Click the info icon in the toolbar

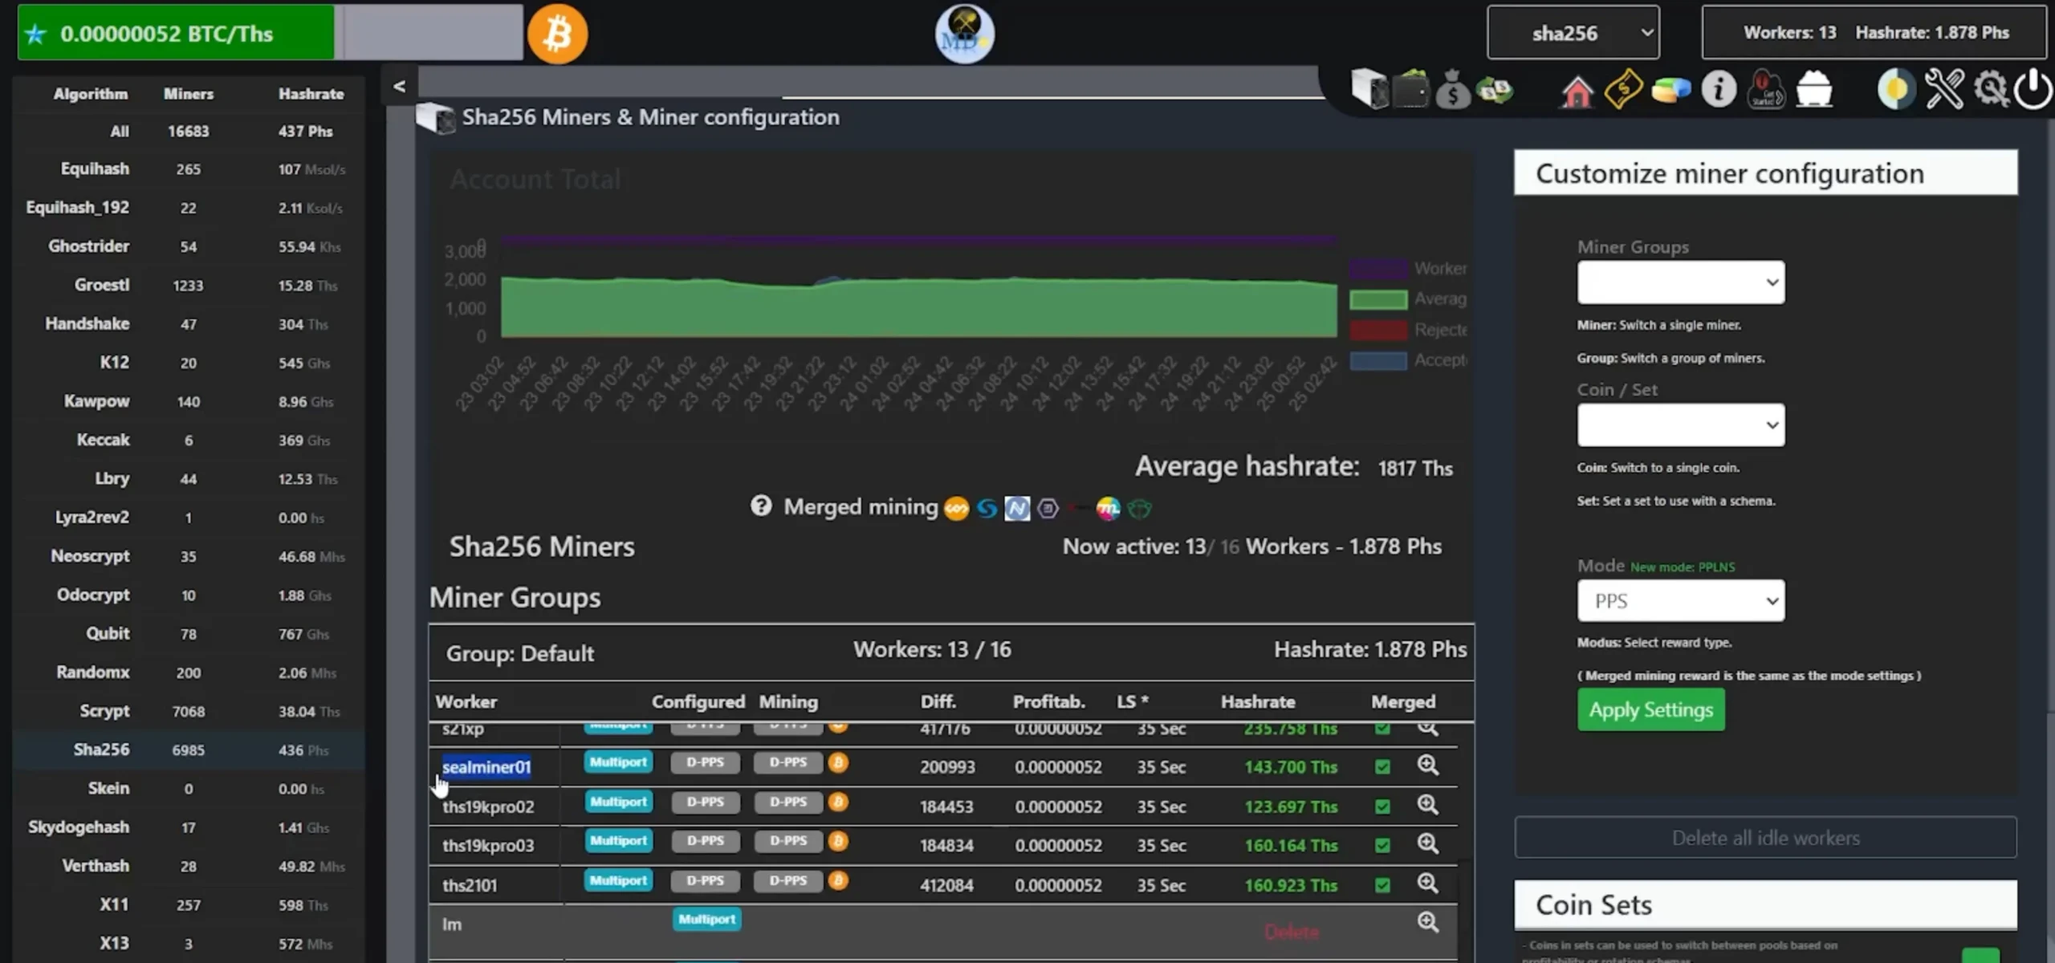(x=1718, y=89)
